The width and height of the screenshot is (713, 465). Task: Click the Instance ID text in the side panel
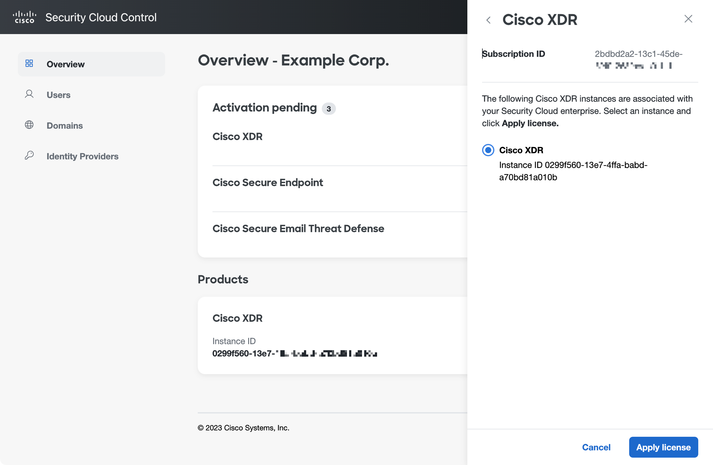(573, 171)
